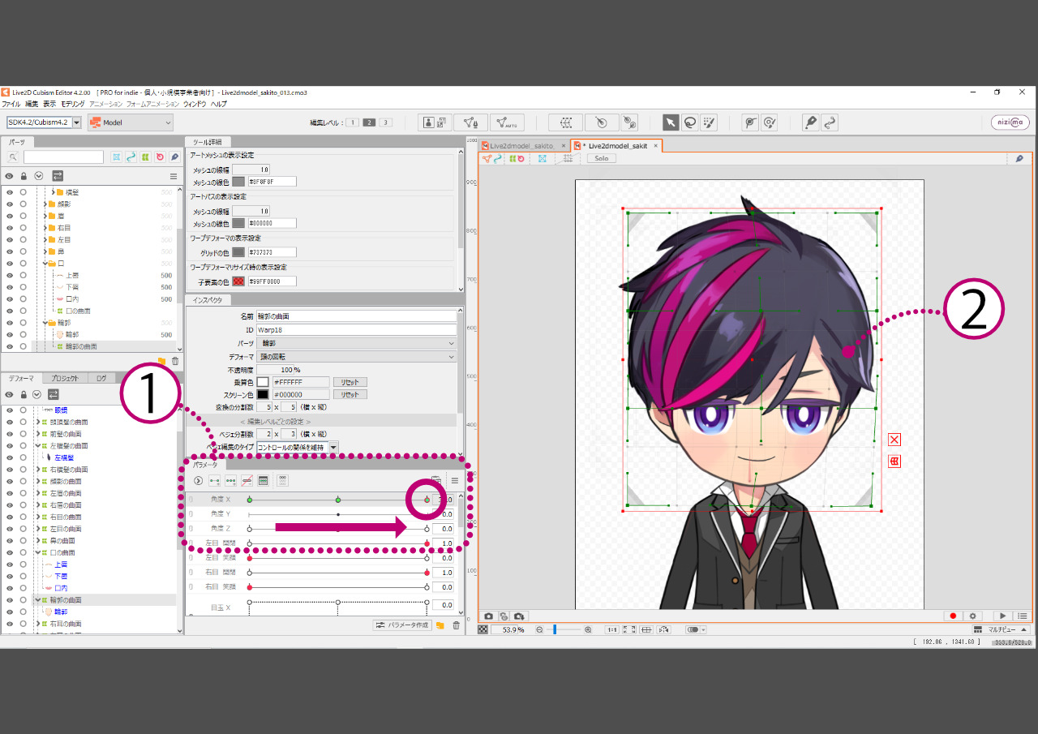Click the canvas zoom slider
This screenshot has height=734, width=1038.
(x=563, y=629)
